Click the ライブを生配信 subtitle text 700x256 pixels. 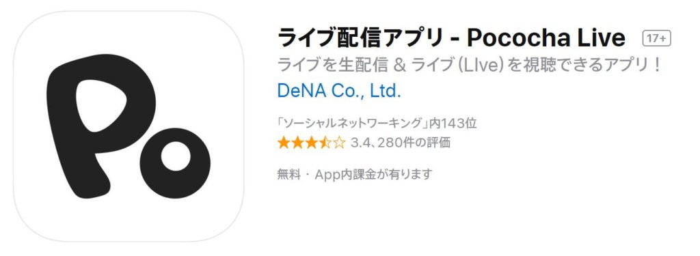(x=332, y=66)
